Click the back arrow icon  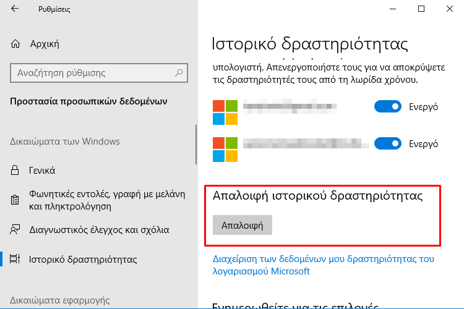15,9
